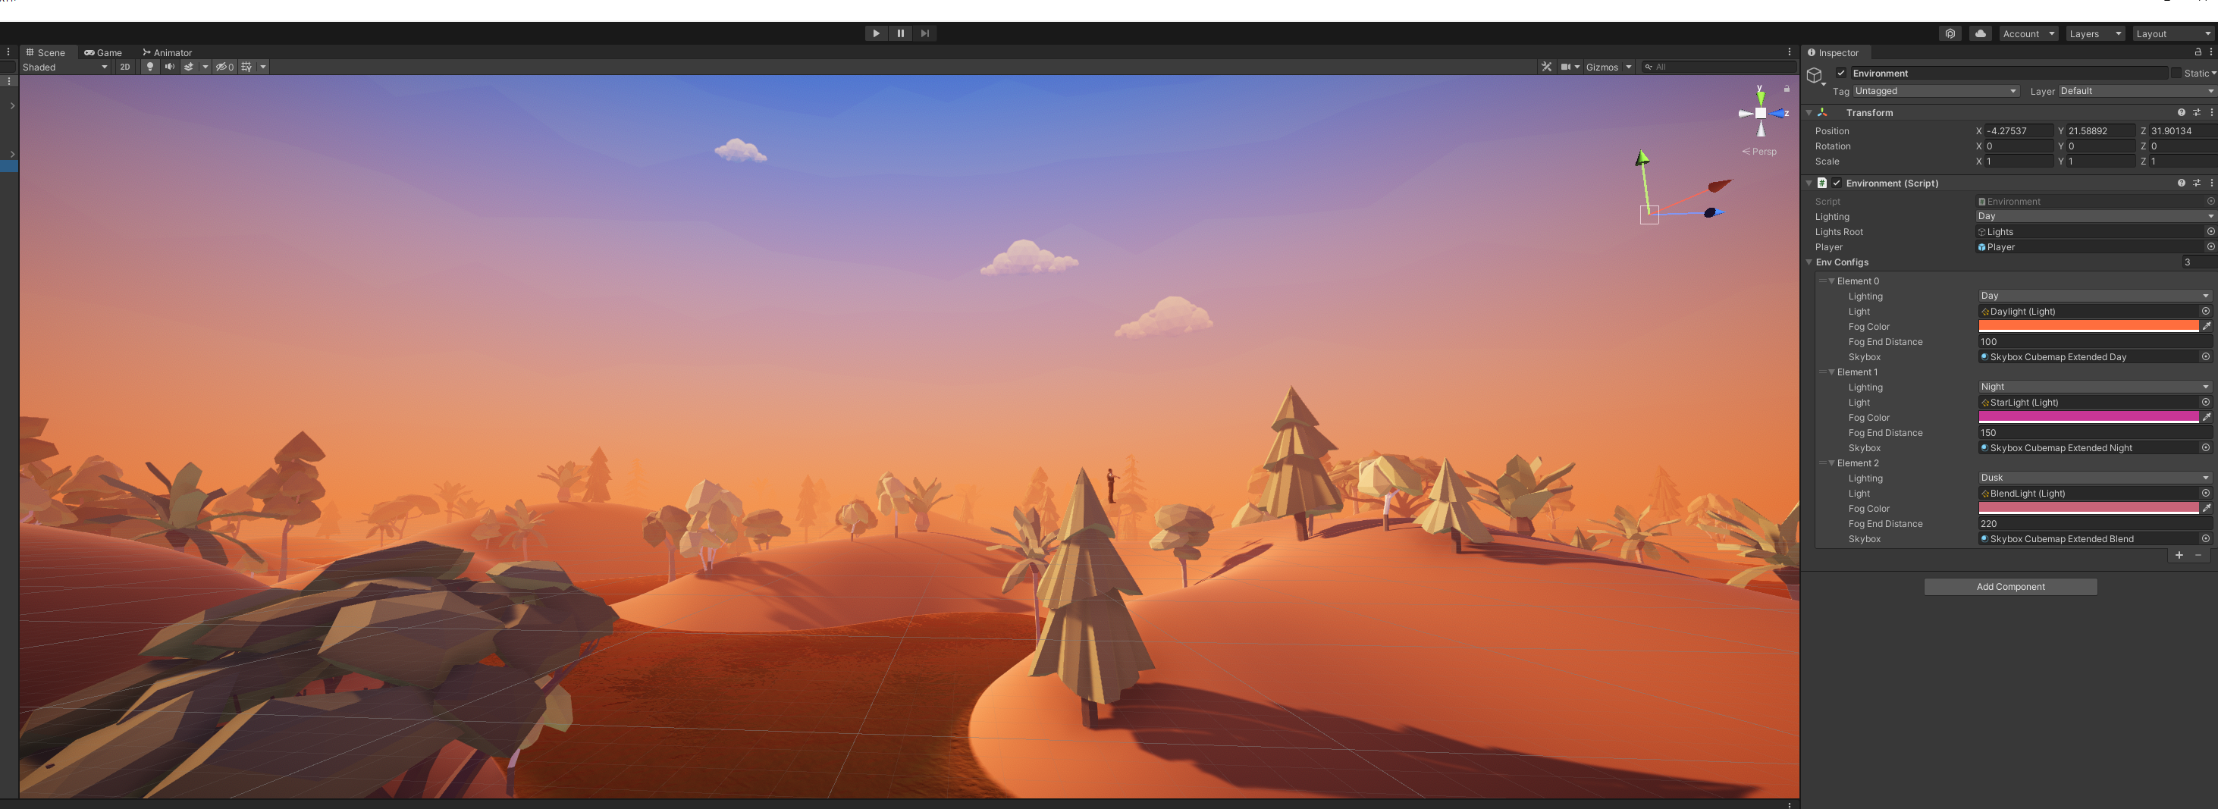The image size is (2218, 809).
Task: Lock the Inspector with the padlock icon
Action: (2198, 52)
